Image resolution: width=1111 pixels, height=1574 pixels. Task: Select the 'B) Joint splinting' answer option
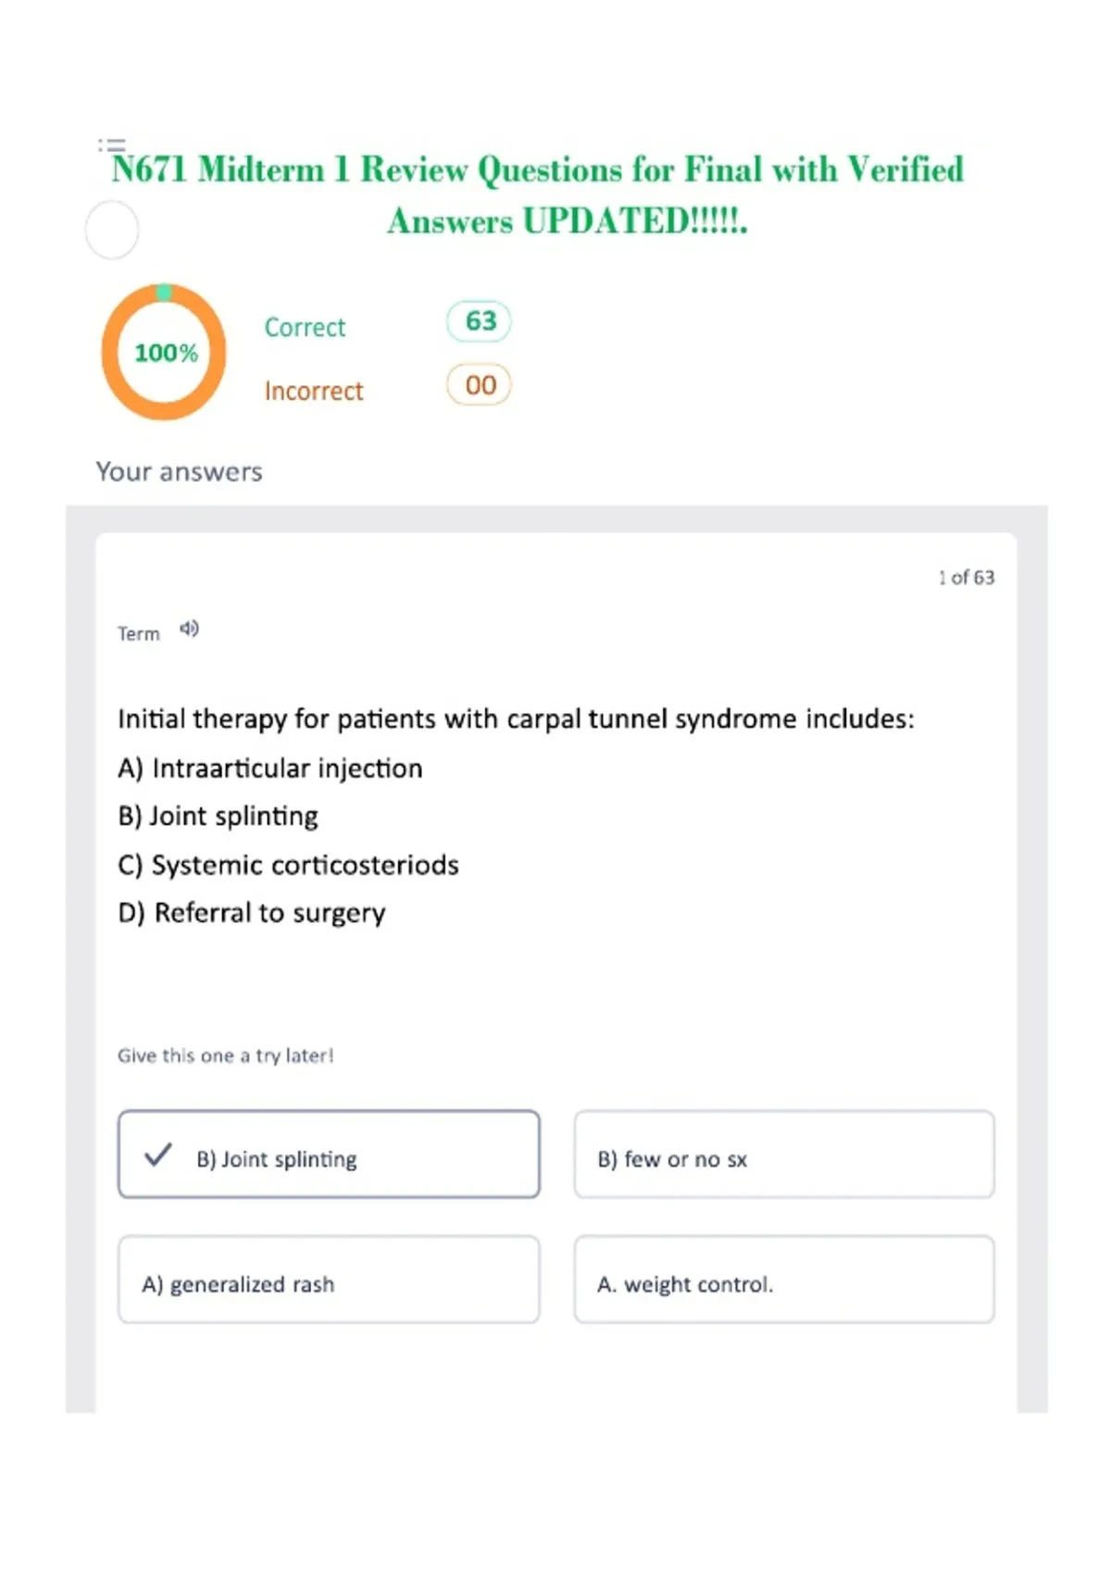[329, 1155]
